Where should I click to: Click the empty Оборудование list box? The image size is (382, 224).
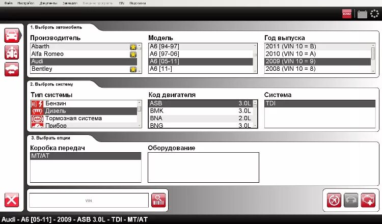(x=203, y=167)
